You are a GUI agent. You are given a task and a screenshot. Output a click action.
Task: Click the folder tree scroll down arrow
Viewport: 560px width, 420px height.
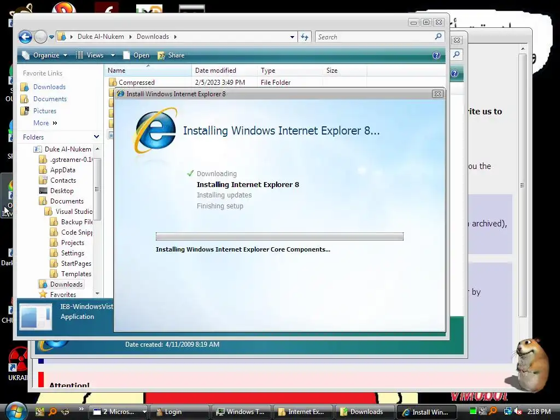tap(97, 294)
